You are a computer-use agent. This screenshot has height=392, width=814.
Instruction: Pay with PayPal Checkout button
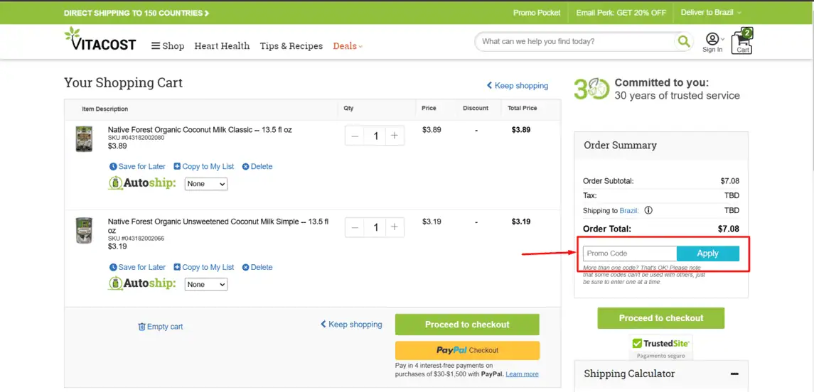click(467, 350)
